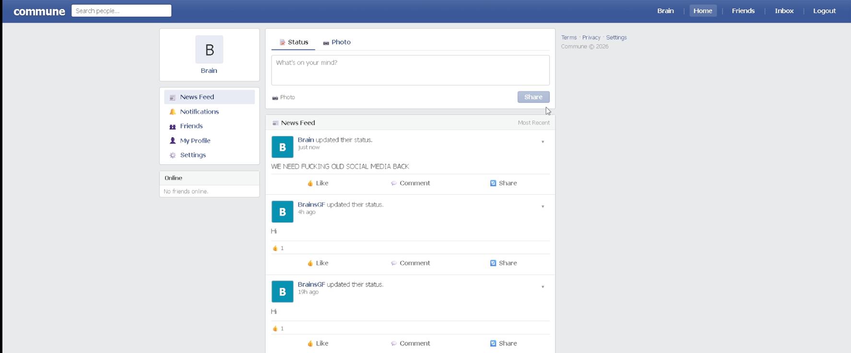Comment on Brain's status update
This screenshot has width=851, height=353.
click(x=410, y=183)
